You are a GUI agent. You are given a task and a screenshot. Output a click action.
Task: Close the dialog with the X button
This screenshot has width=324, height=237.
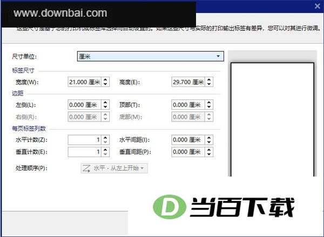[x=318, y=6]
